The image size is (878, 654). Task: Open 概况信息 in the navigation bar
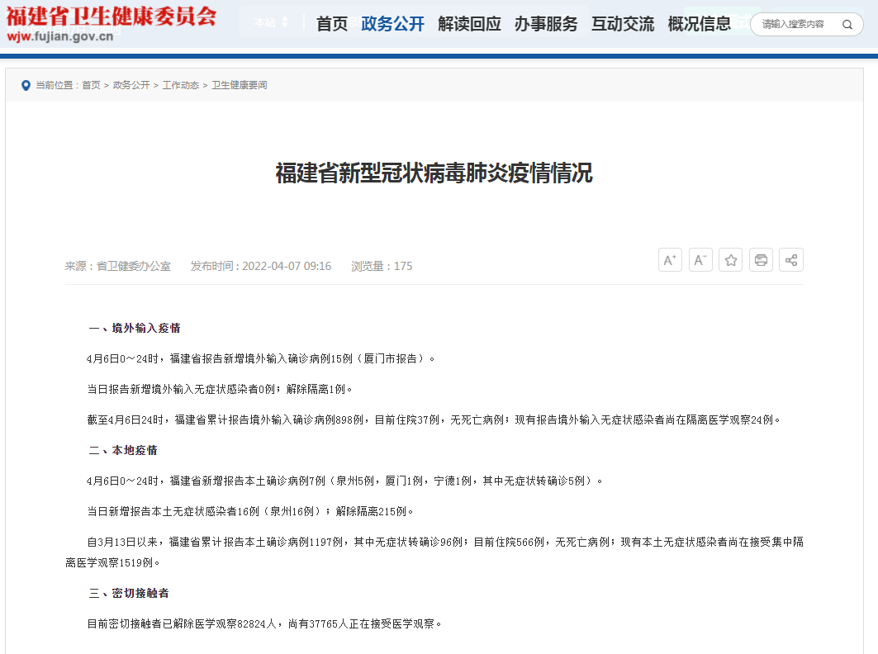(x=699, y=24)
